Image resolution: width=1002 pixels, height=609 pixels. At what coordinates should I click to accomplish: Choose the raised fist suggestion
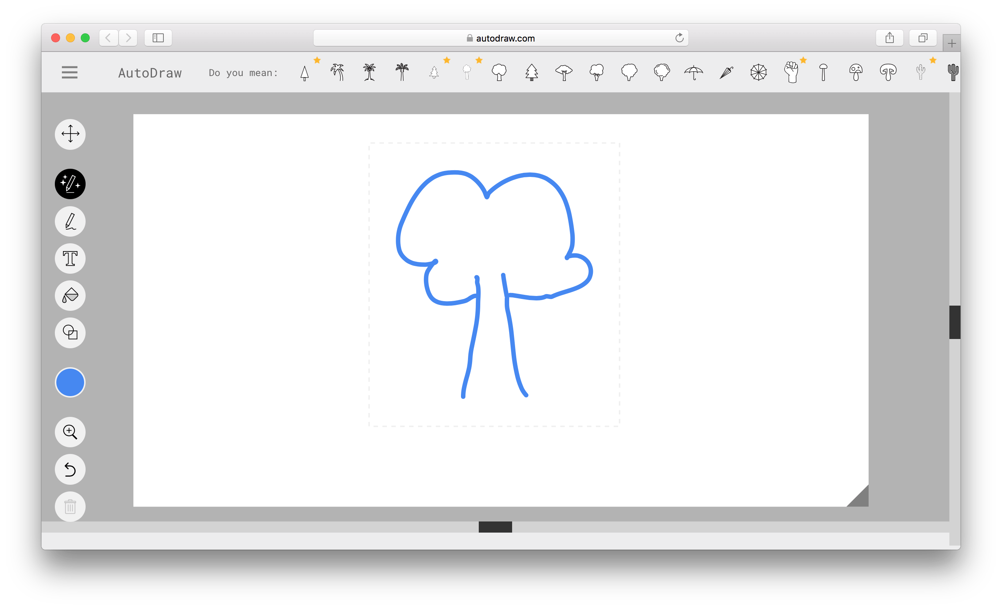(792, 72)
